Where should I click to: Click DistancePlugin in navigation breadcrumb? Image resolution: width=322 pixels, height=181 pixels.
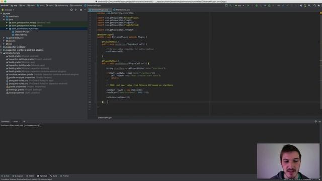93,6
